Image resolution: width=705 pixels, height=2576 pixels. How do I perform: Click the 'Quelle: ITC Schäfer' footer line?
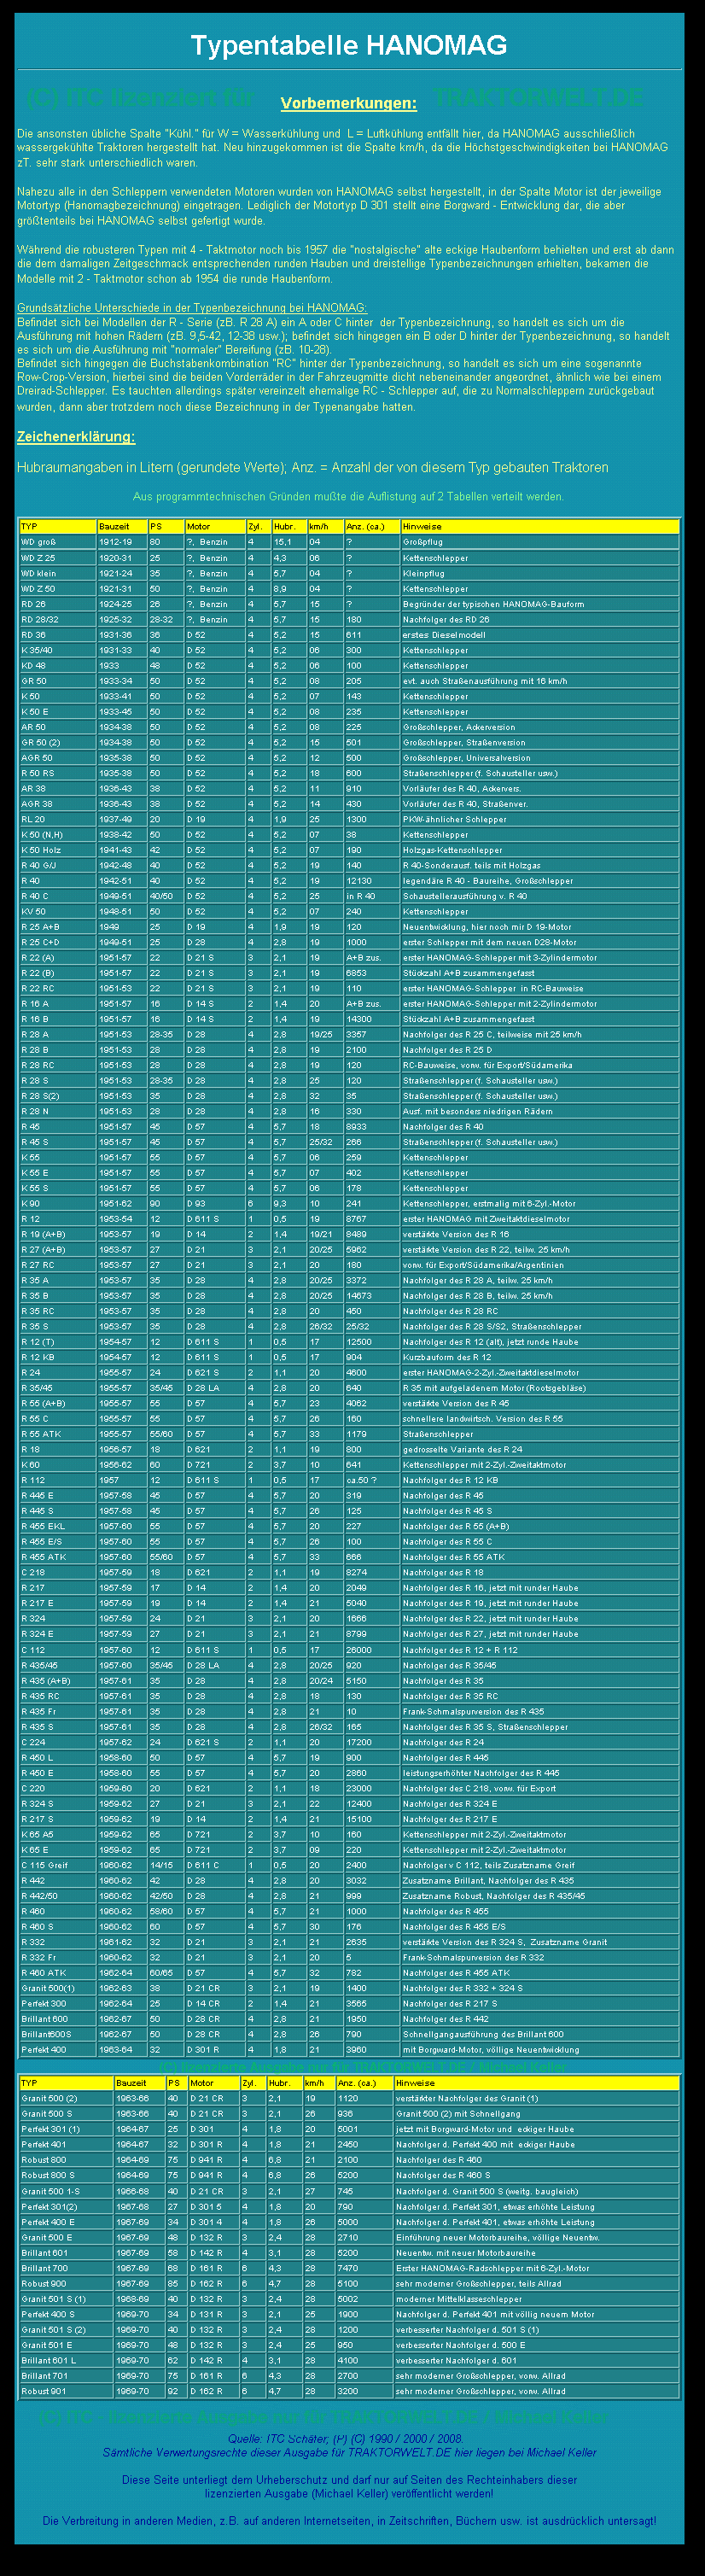tap(345, 2439)
